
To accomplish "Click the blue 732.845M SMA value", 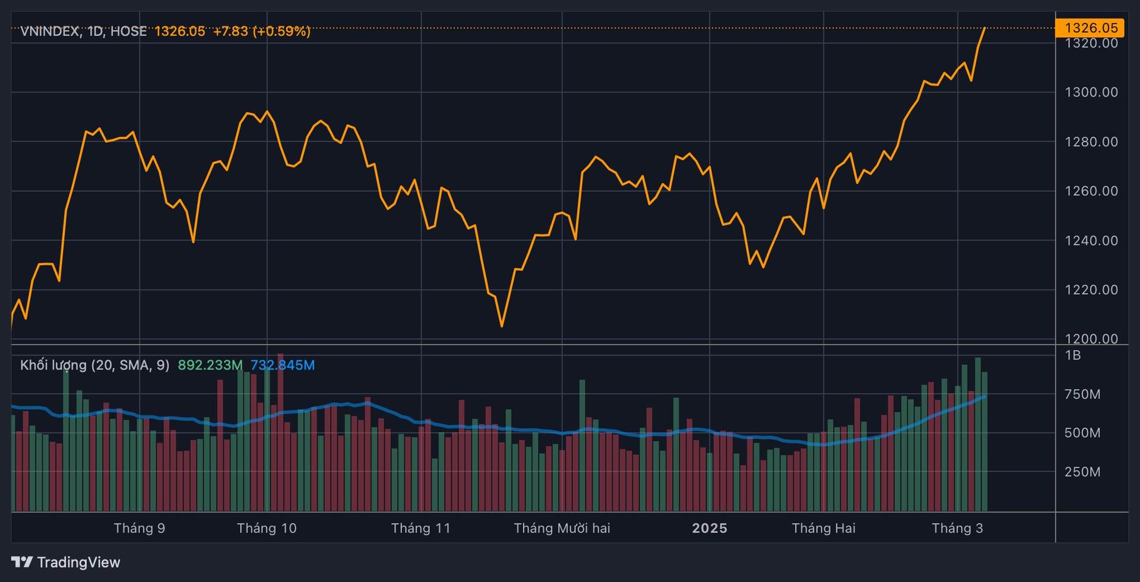I will [x=283, y=365].
